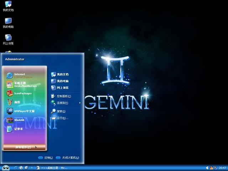This screenshot has height=171, width=228.
Task: Open the 我的电脑 desktop icon
Action: coord(8,23)
